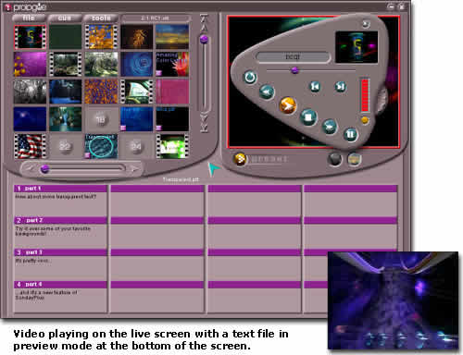Viewport: 463px width, 355px height.
Task: Stop playback with the square stop button
Action: [308, 117]
